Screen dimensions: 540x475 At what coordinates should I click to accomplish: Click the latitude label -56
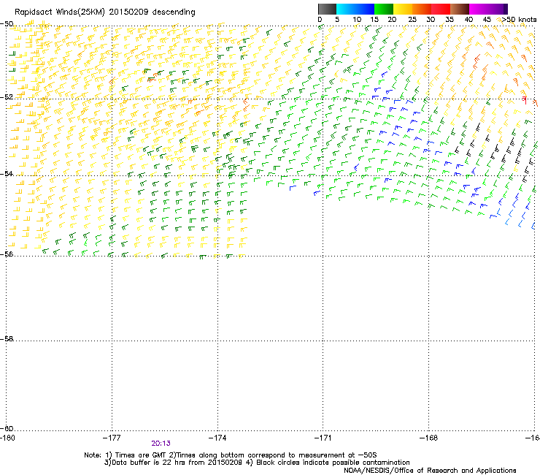pos(7,254)
